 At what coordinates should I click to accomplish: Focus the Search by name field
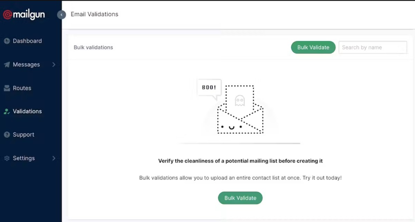coord(373,47)
